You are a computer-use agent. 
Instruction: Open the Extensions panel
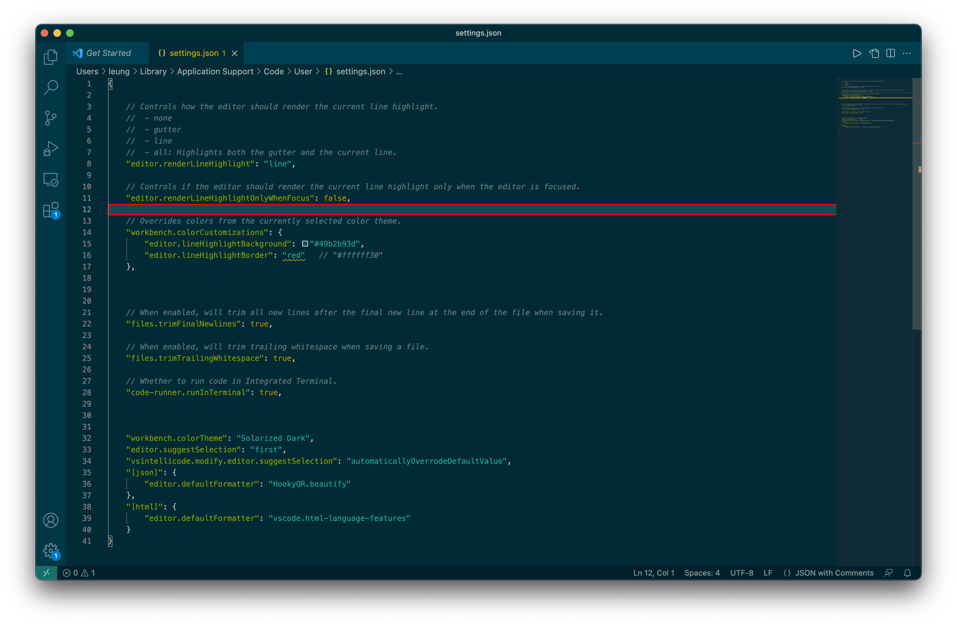tap(51, 210)
